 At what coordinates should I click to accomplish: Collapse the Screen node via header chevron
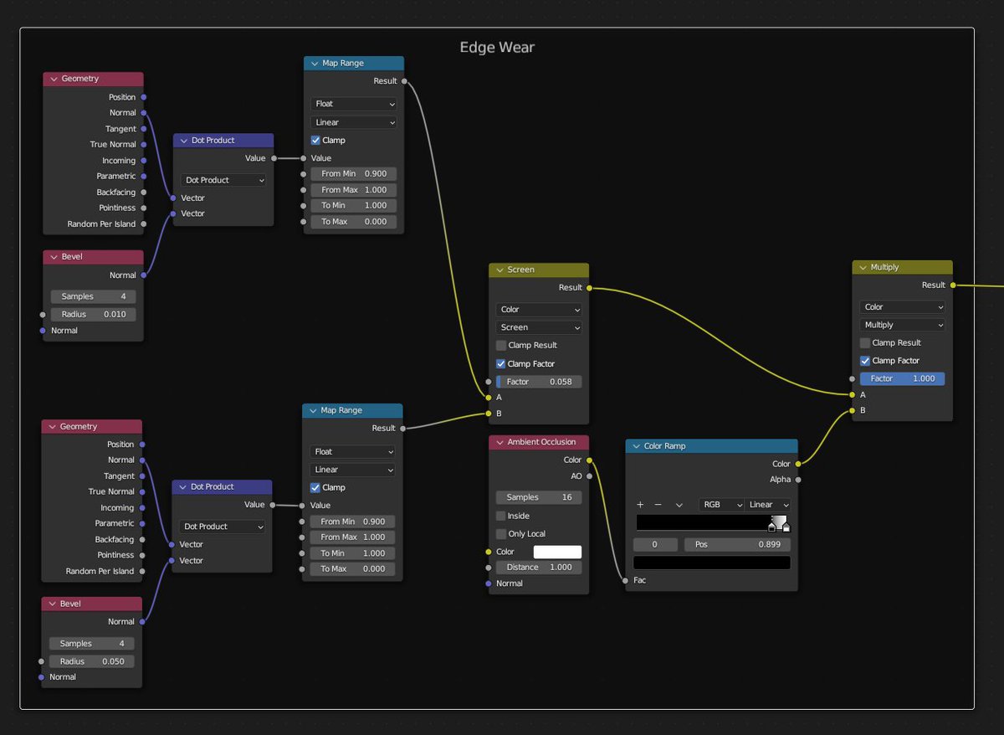click(499, 270)
